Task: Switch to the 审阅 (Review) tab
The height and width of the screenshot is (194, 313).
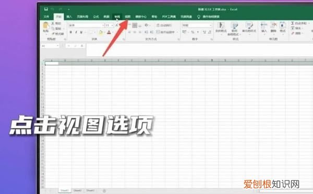Action: click(x=117, y=17)
